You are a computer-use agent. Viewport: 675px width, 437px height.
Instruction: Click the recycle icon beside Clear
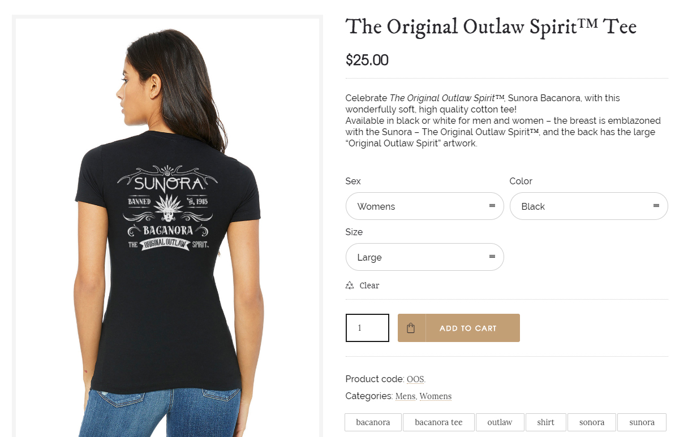(x=350, y=285)
